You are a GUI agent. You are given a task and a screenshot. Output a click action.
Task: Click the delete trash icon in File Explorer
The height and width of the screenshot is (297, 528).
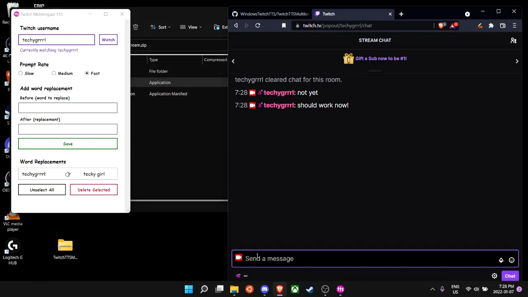click(135, 27)
